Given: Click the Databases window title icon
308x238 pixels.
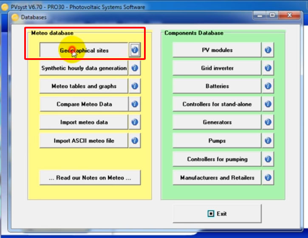Looking at the screenshot, I should pos(15,17).
